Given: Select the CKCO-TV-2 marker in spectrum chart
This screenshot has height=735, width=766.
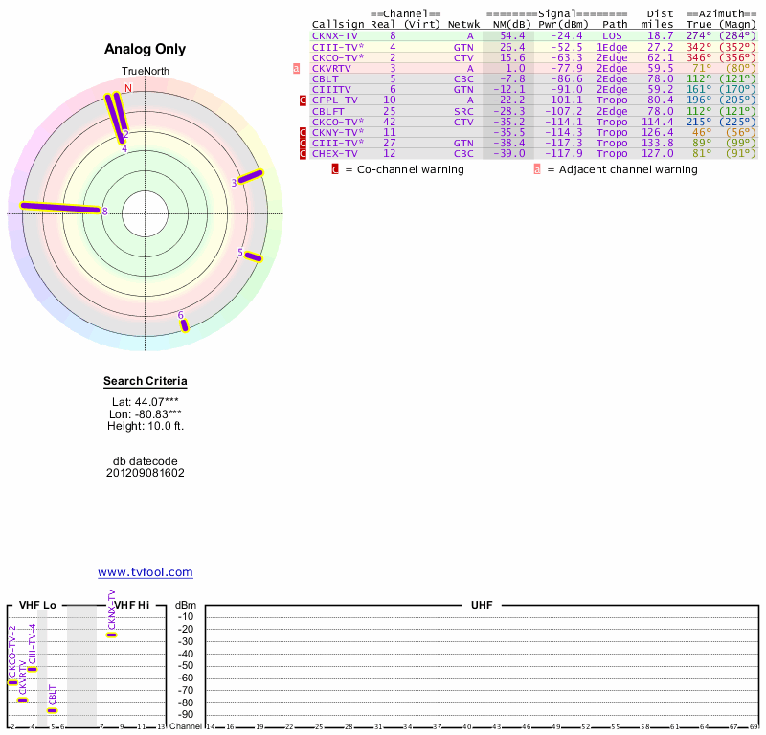Looking at the screenshot, I should click(x=12, y=682).
